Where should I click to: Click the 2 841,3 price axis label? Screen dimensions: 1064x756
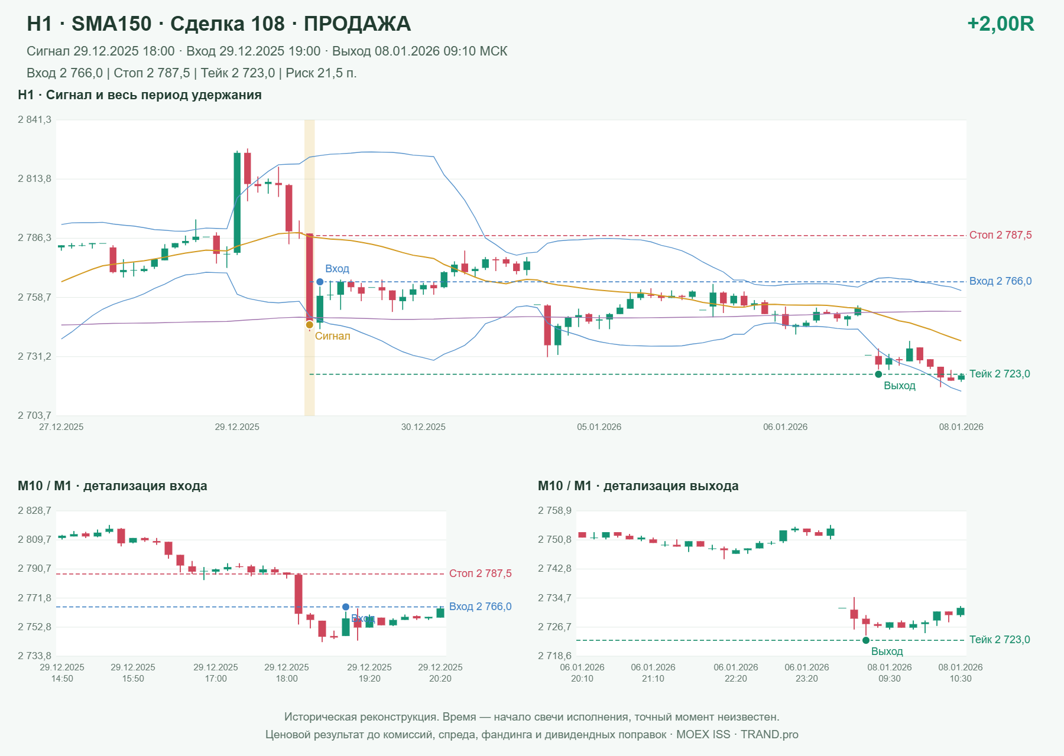(34, 120)
